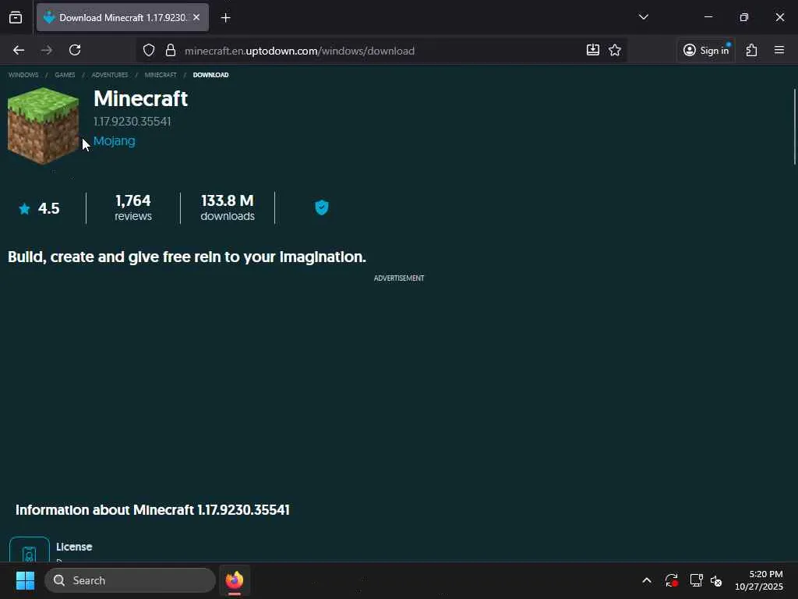
Task: Open a new tab with plus button
Action: (x=225, y=18)
